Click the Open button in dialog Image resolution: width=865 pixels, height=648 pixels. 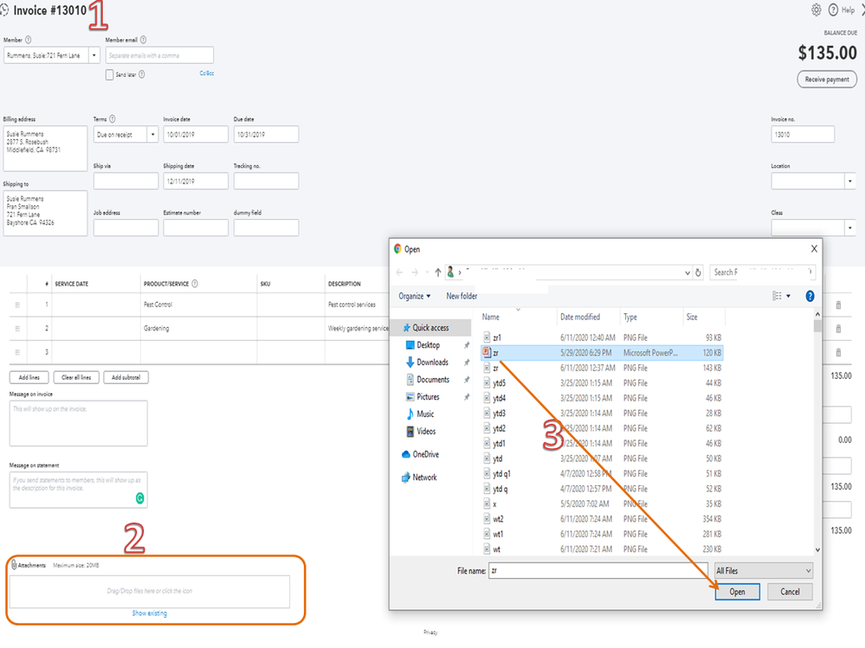point(737,591)
